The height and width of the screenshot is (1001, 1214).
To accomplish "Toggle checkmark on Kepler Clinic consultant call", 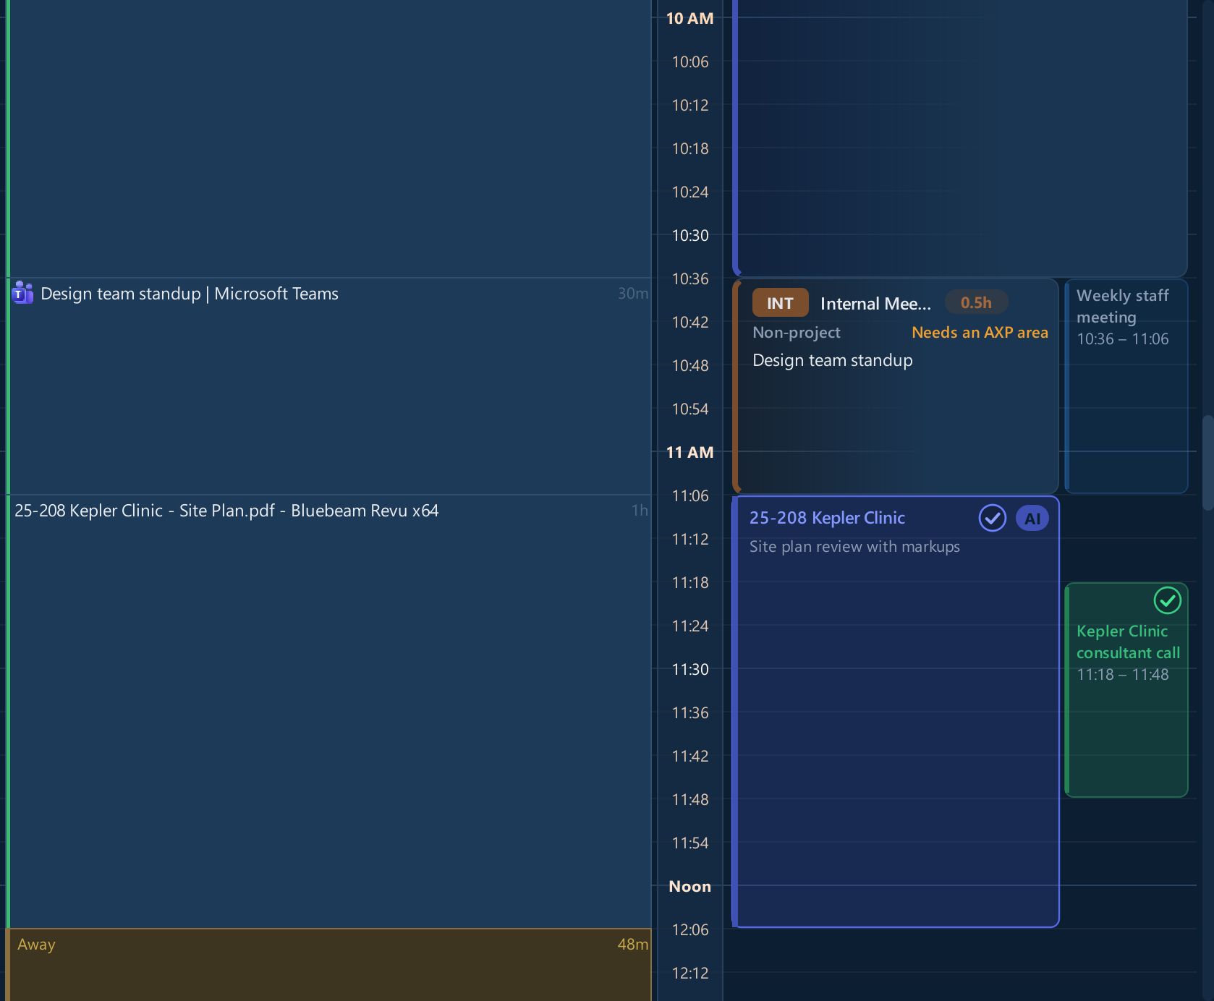I will [x=1167, y=600].
